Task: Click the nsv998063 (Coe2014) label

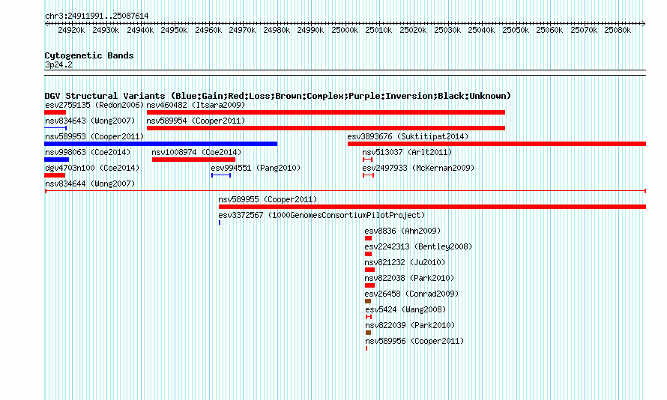Action: point(88,152)
